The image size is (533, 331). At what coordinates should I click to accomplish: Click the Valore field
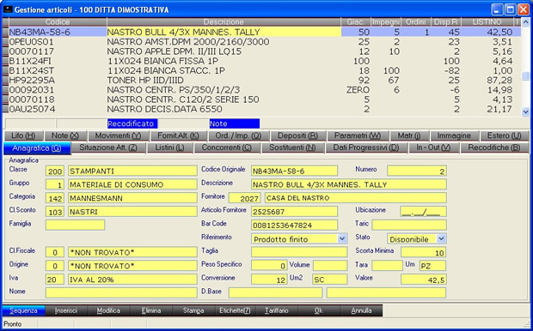pyautogui.click(x=423, y=280)
